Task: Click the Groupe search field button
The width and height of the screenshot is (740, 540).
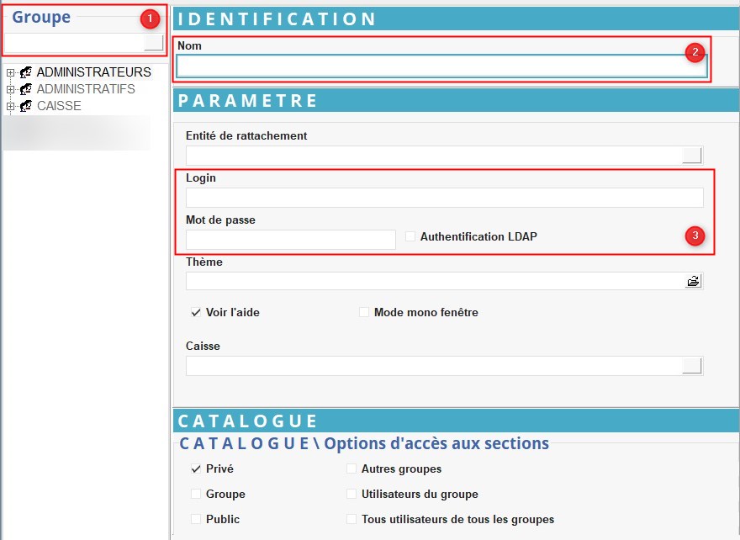Action: click(154, 43)
